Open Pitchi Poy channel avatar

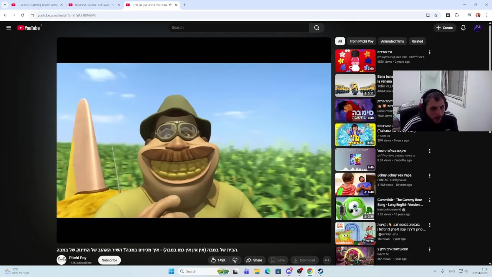(x=61, y=260)
